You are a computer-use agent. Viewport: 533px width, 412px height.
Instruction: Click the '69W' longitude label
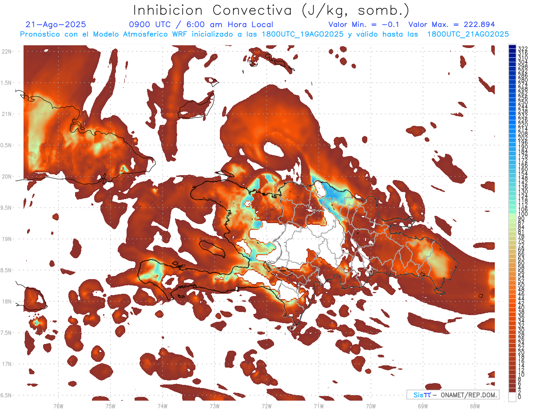coord(423,406)
